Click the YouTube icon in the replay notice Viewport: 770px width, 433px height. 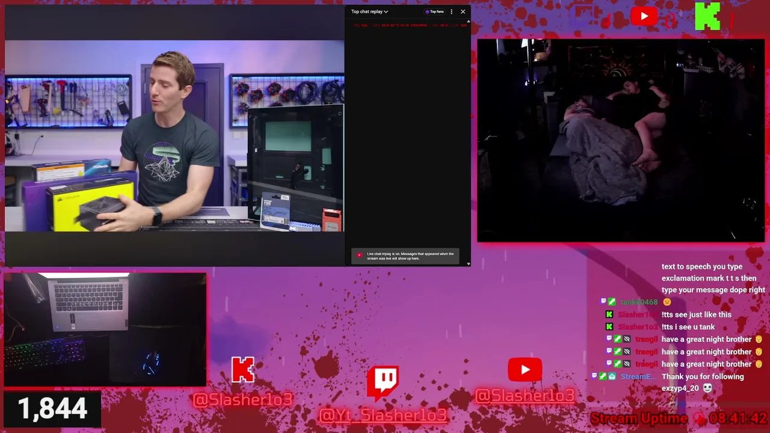point(359,255)
